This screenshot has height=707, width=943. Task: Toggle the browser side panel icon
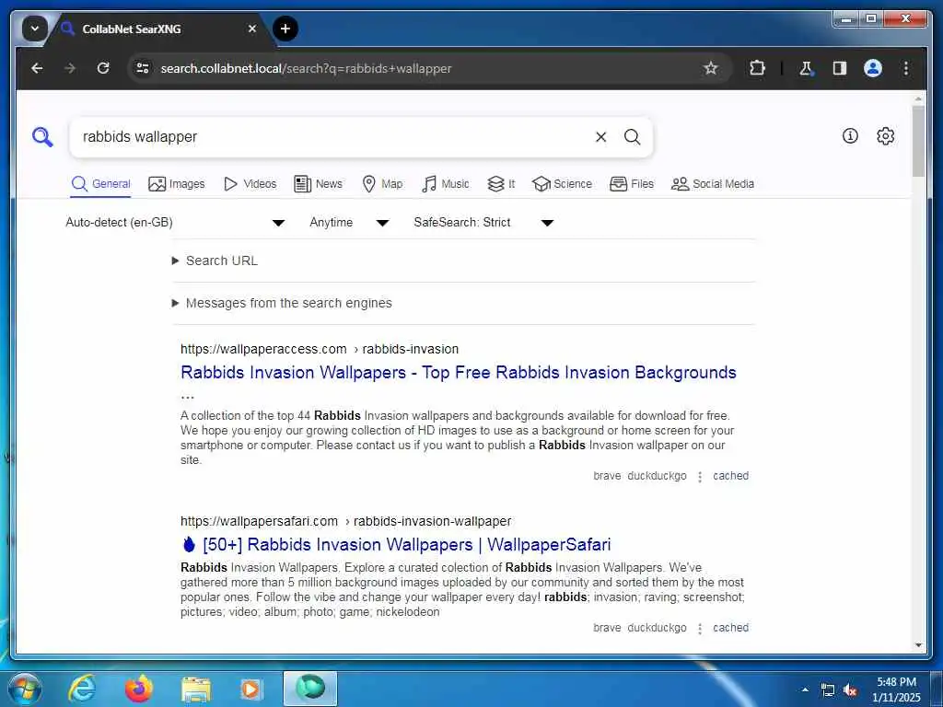(x=840, y=68)
